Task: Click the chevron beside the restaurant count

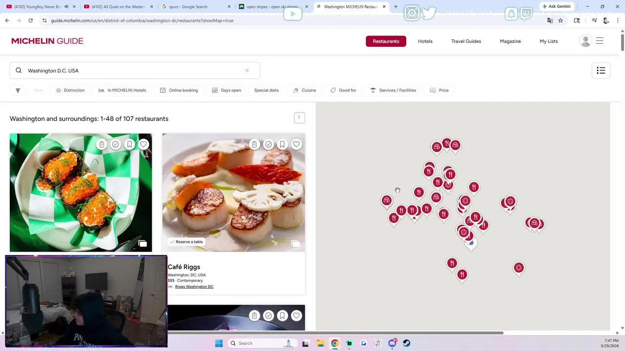Action: tap(299, 117)
